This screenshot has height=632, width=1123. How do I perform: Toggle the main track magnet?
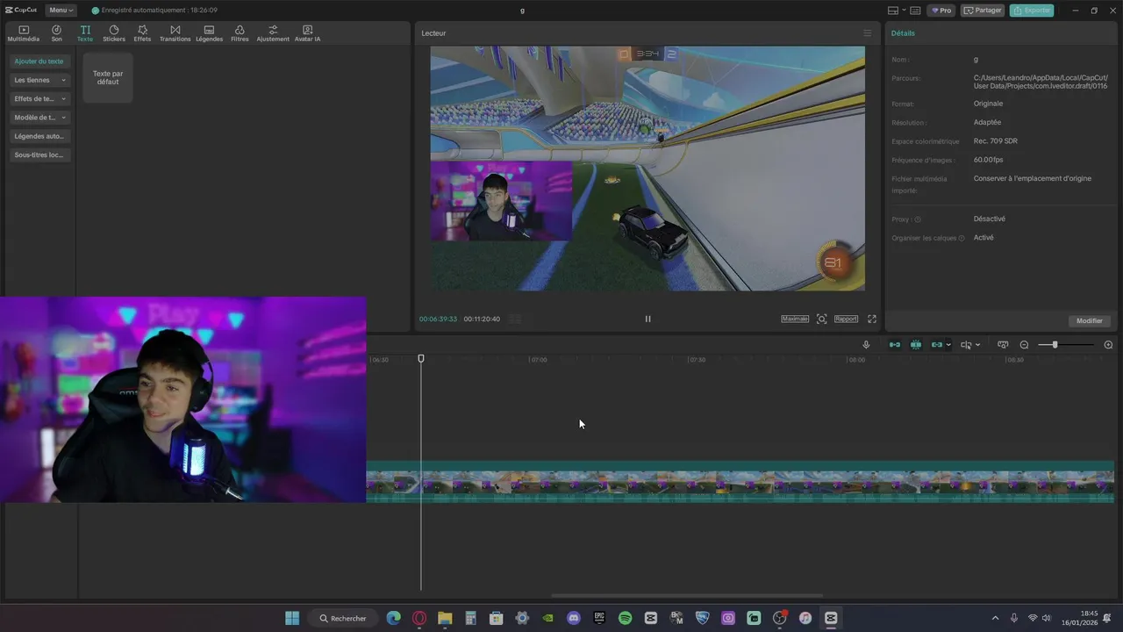click(895, 345)
